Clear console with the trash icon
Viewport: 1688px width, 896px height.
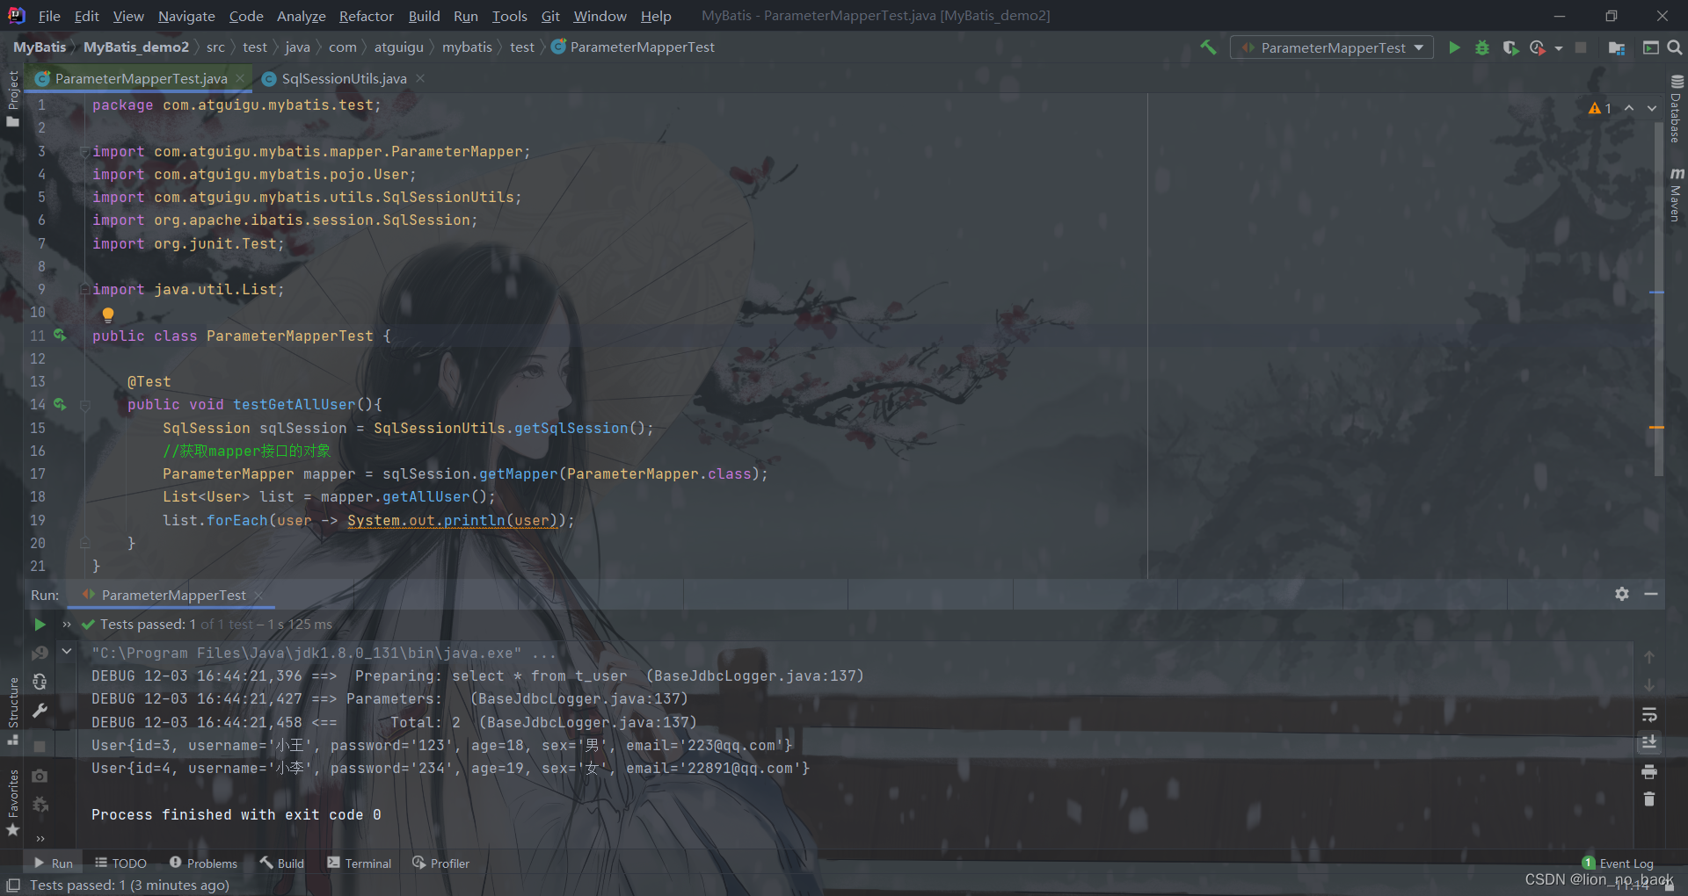(x=1649, y=799)
